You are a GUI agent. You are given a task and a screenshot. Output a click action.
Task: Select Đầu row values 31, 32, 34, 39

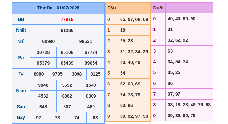(x=134, y=52)
